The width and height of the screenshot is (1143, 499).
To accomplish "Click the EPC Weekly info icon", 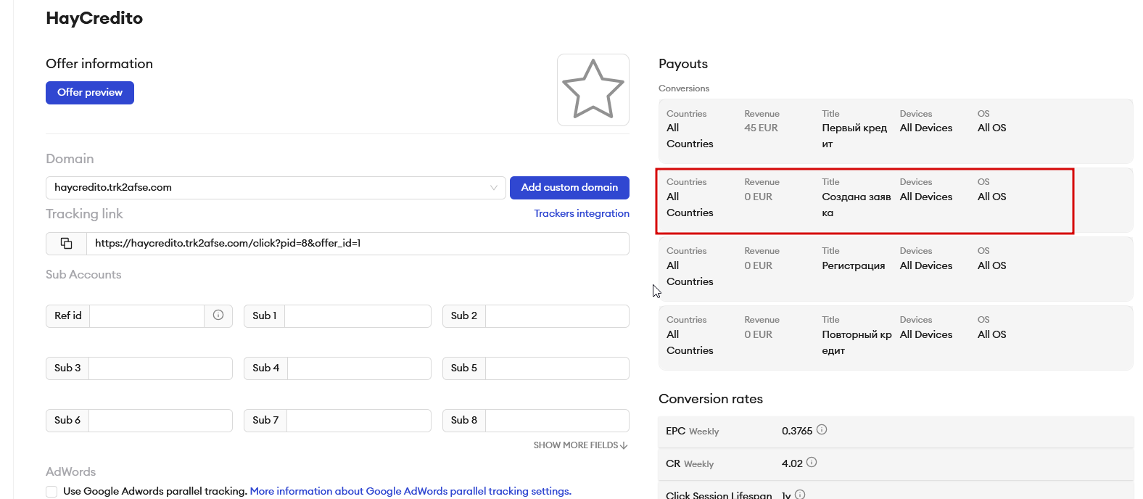I will 822,429.
